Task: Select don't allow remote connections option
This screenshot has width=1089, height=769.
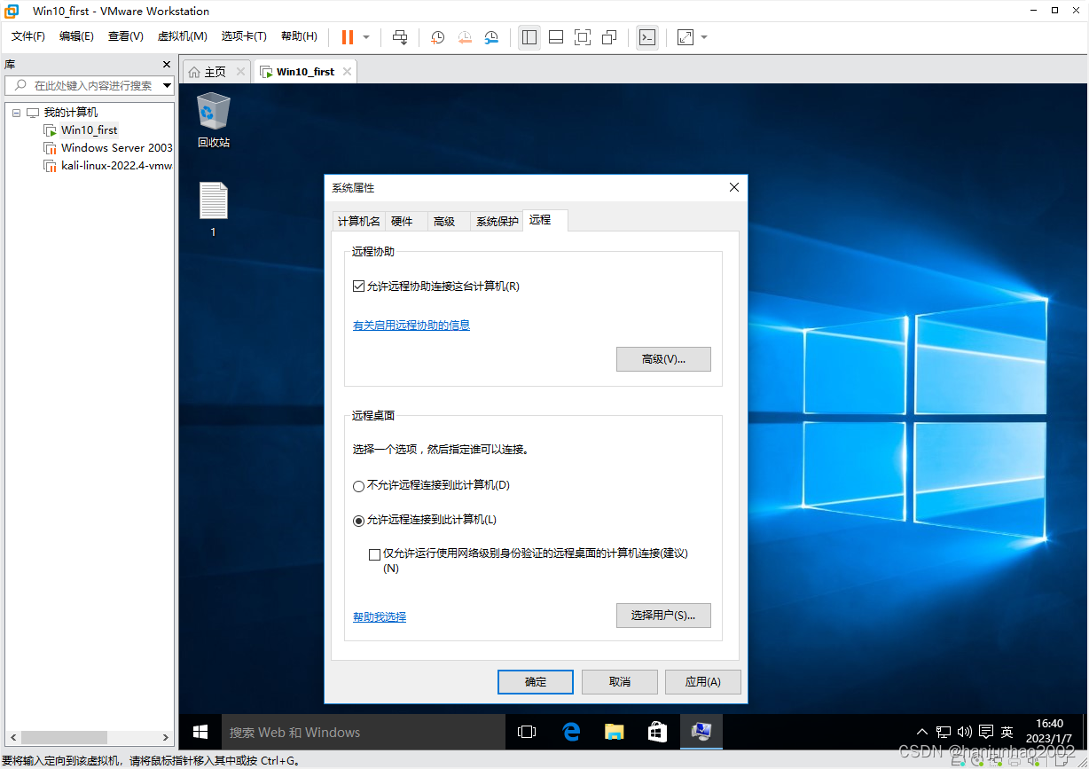Action: tap(358, 486)
